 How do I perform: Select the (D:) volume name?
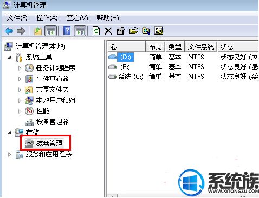coord(126,57)
